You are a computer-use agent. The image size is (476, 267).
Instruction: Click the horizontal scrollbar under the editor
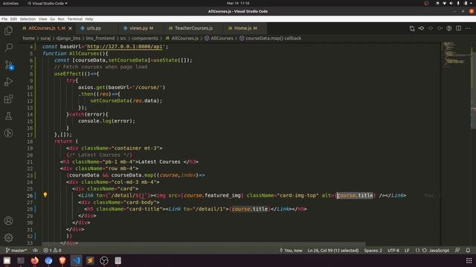click(x=203, y=244)
